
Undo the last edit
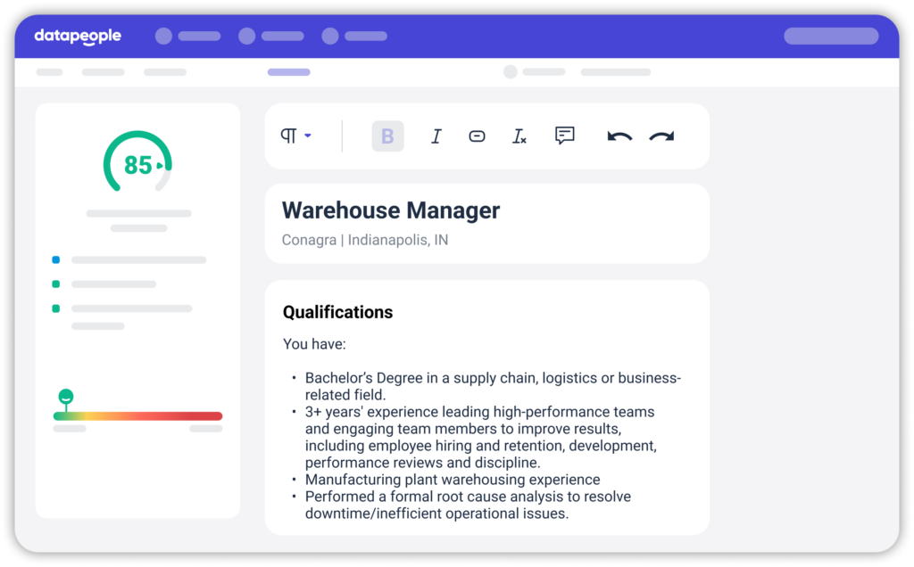click(619, 136)
